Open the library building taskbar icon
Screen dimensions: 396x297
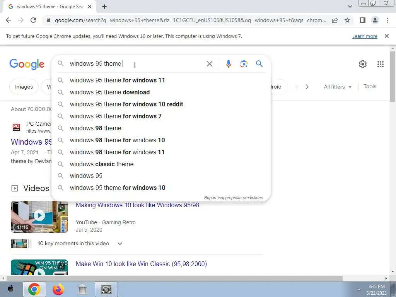pos(82,289)
